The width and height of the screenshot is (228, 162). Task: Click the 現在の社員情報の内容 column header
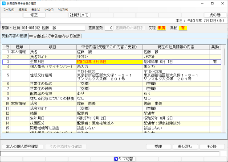tap(176, 47)
